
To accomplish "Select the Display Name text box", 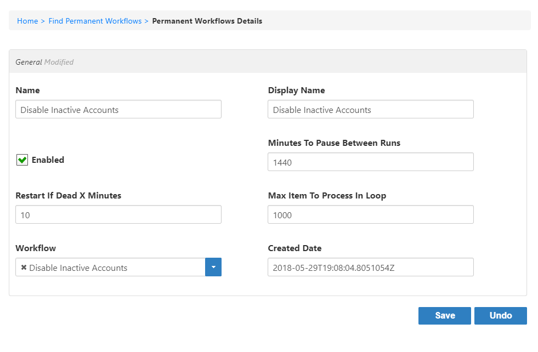I will click(x=370, y=109).
